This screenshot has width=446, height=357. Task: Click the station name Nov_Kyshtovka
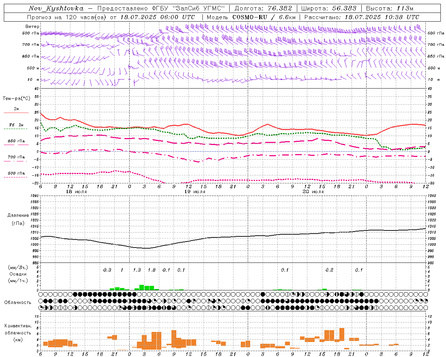tap(56, 8)
